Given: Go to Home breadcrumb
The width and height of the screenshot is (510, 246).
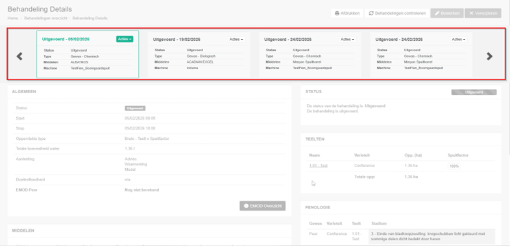Looking at the screenshot, I should (13, 18).
